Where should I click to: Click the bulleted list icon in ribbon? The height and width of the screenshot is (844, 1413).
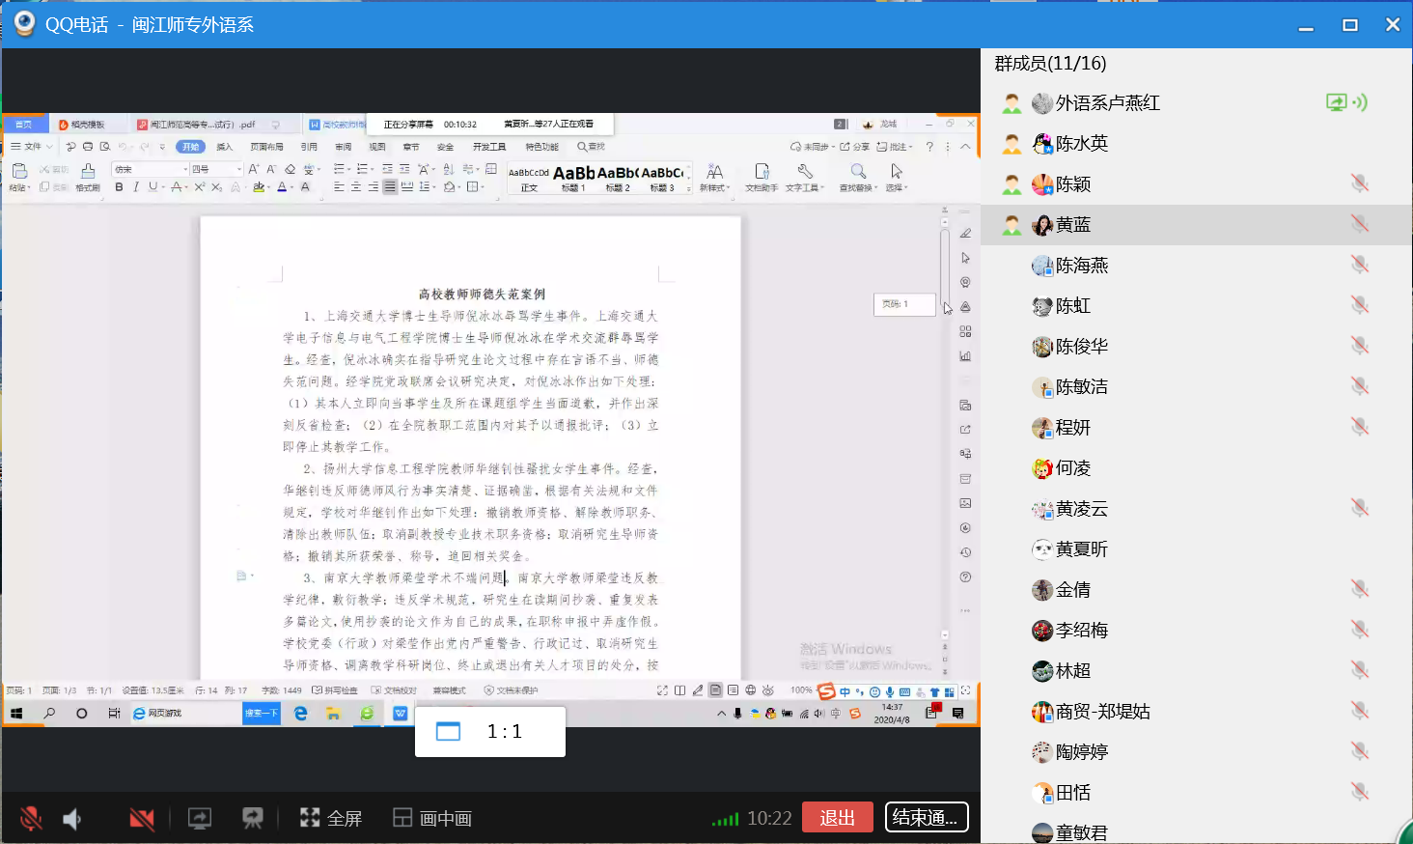(x=339, y=169)
